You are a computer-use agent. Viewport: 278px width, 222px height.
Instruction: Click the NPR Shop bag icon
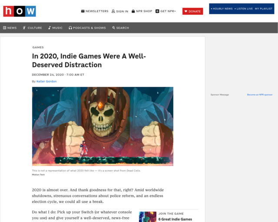pyautogui.click(x=133, y=11)
